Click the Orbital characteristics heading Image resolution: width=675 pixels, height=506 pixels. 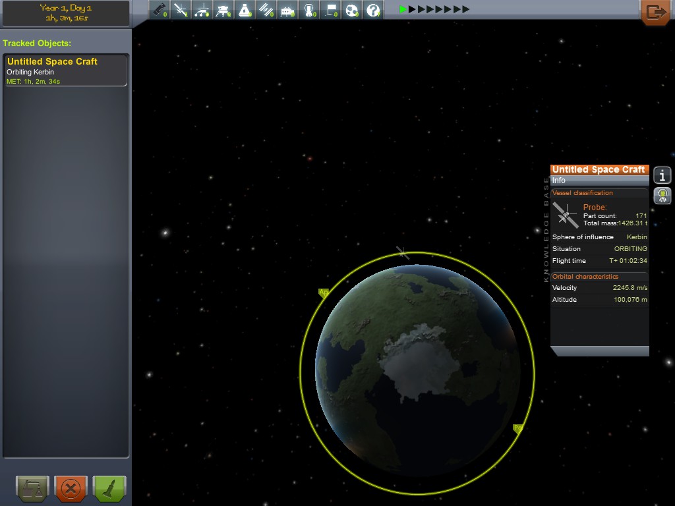coord(585,276)
